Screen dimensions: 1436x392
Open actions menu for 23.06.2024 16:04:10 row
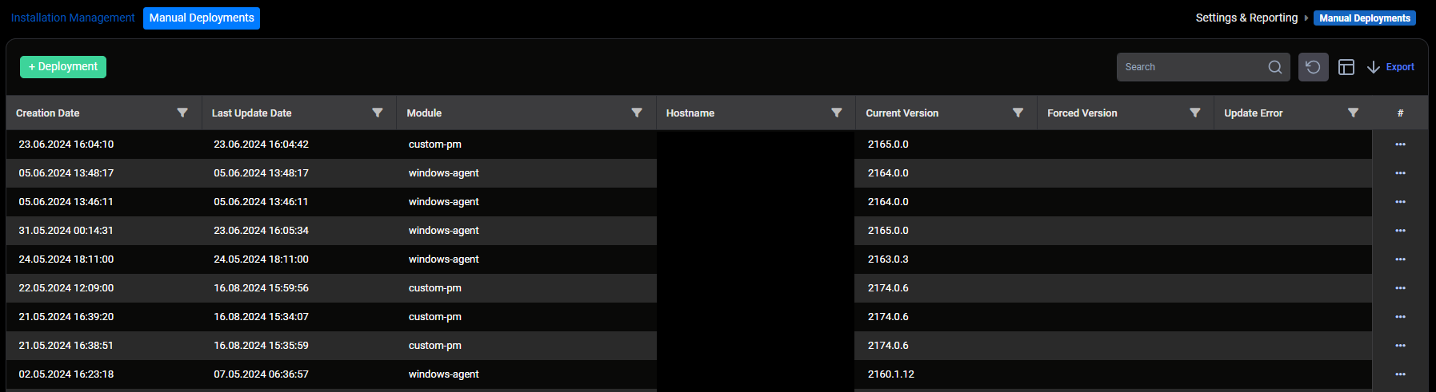1400,145
